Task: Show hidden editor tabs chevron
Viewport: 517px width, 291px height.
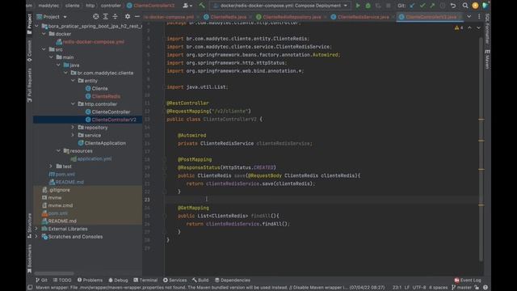Action: [469, 16]
